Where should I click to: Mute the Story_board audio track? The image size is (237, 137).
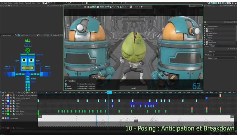[x=6, y=118]
